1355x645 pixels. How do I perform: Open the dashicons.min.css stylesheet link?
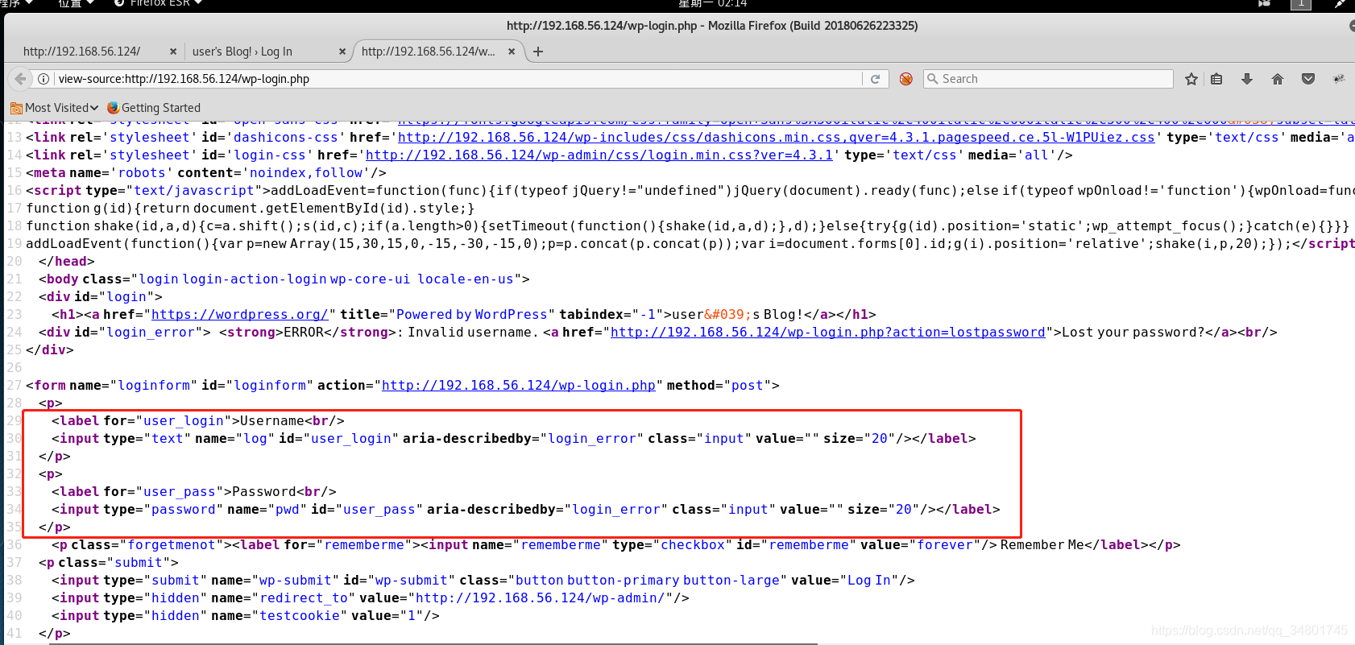[777, 138]
